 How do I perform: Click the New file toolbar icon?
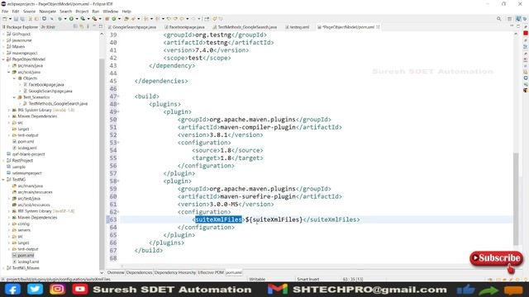point(5,19)
